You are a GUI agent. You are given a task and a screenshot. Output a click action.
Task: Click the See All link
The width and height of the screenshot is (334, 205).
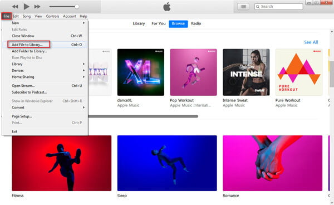pyautogui.click(x=311, y=42)
